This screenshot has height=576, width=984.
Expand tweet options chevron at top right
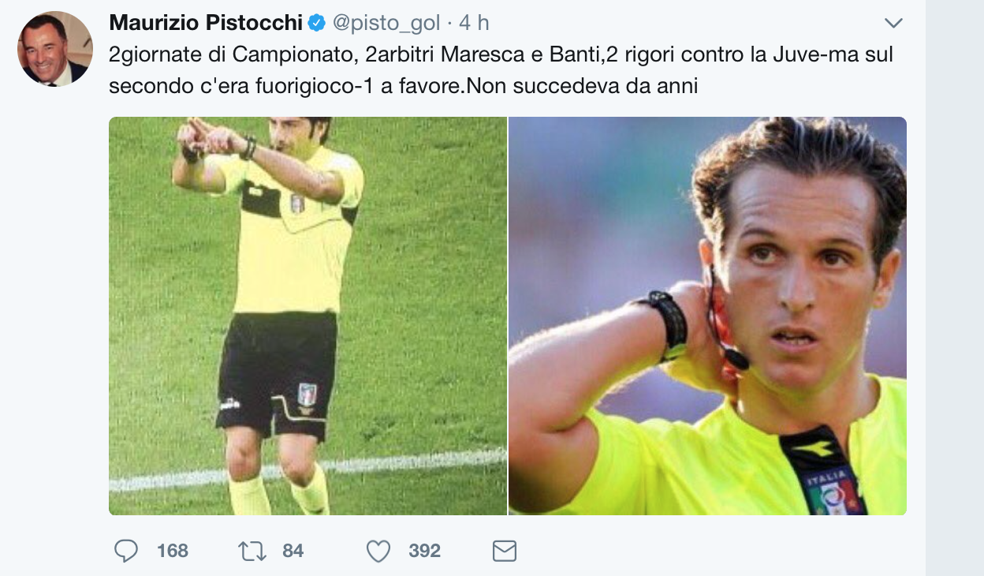(893, 22)
